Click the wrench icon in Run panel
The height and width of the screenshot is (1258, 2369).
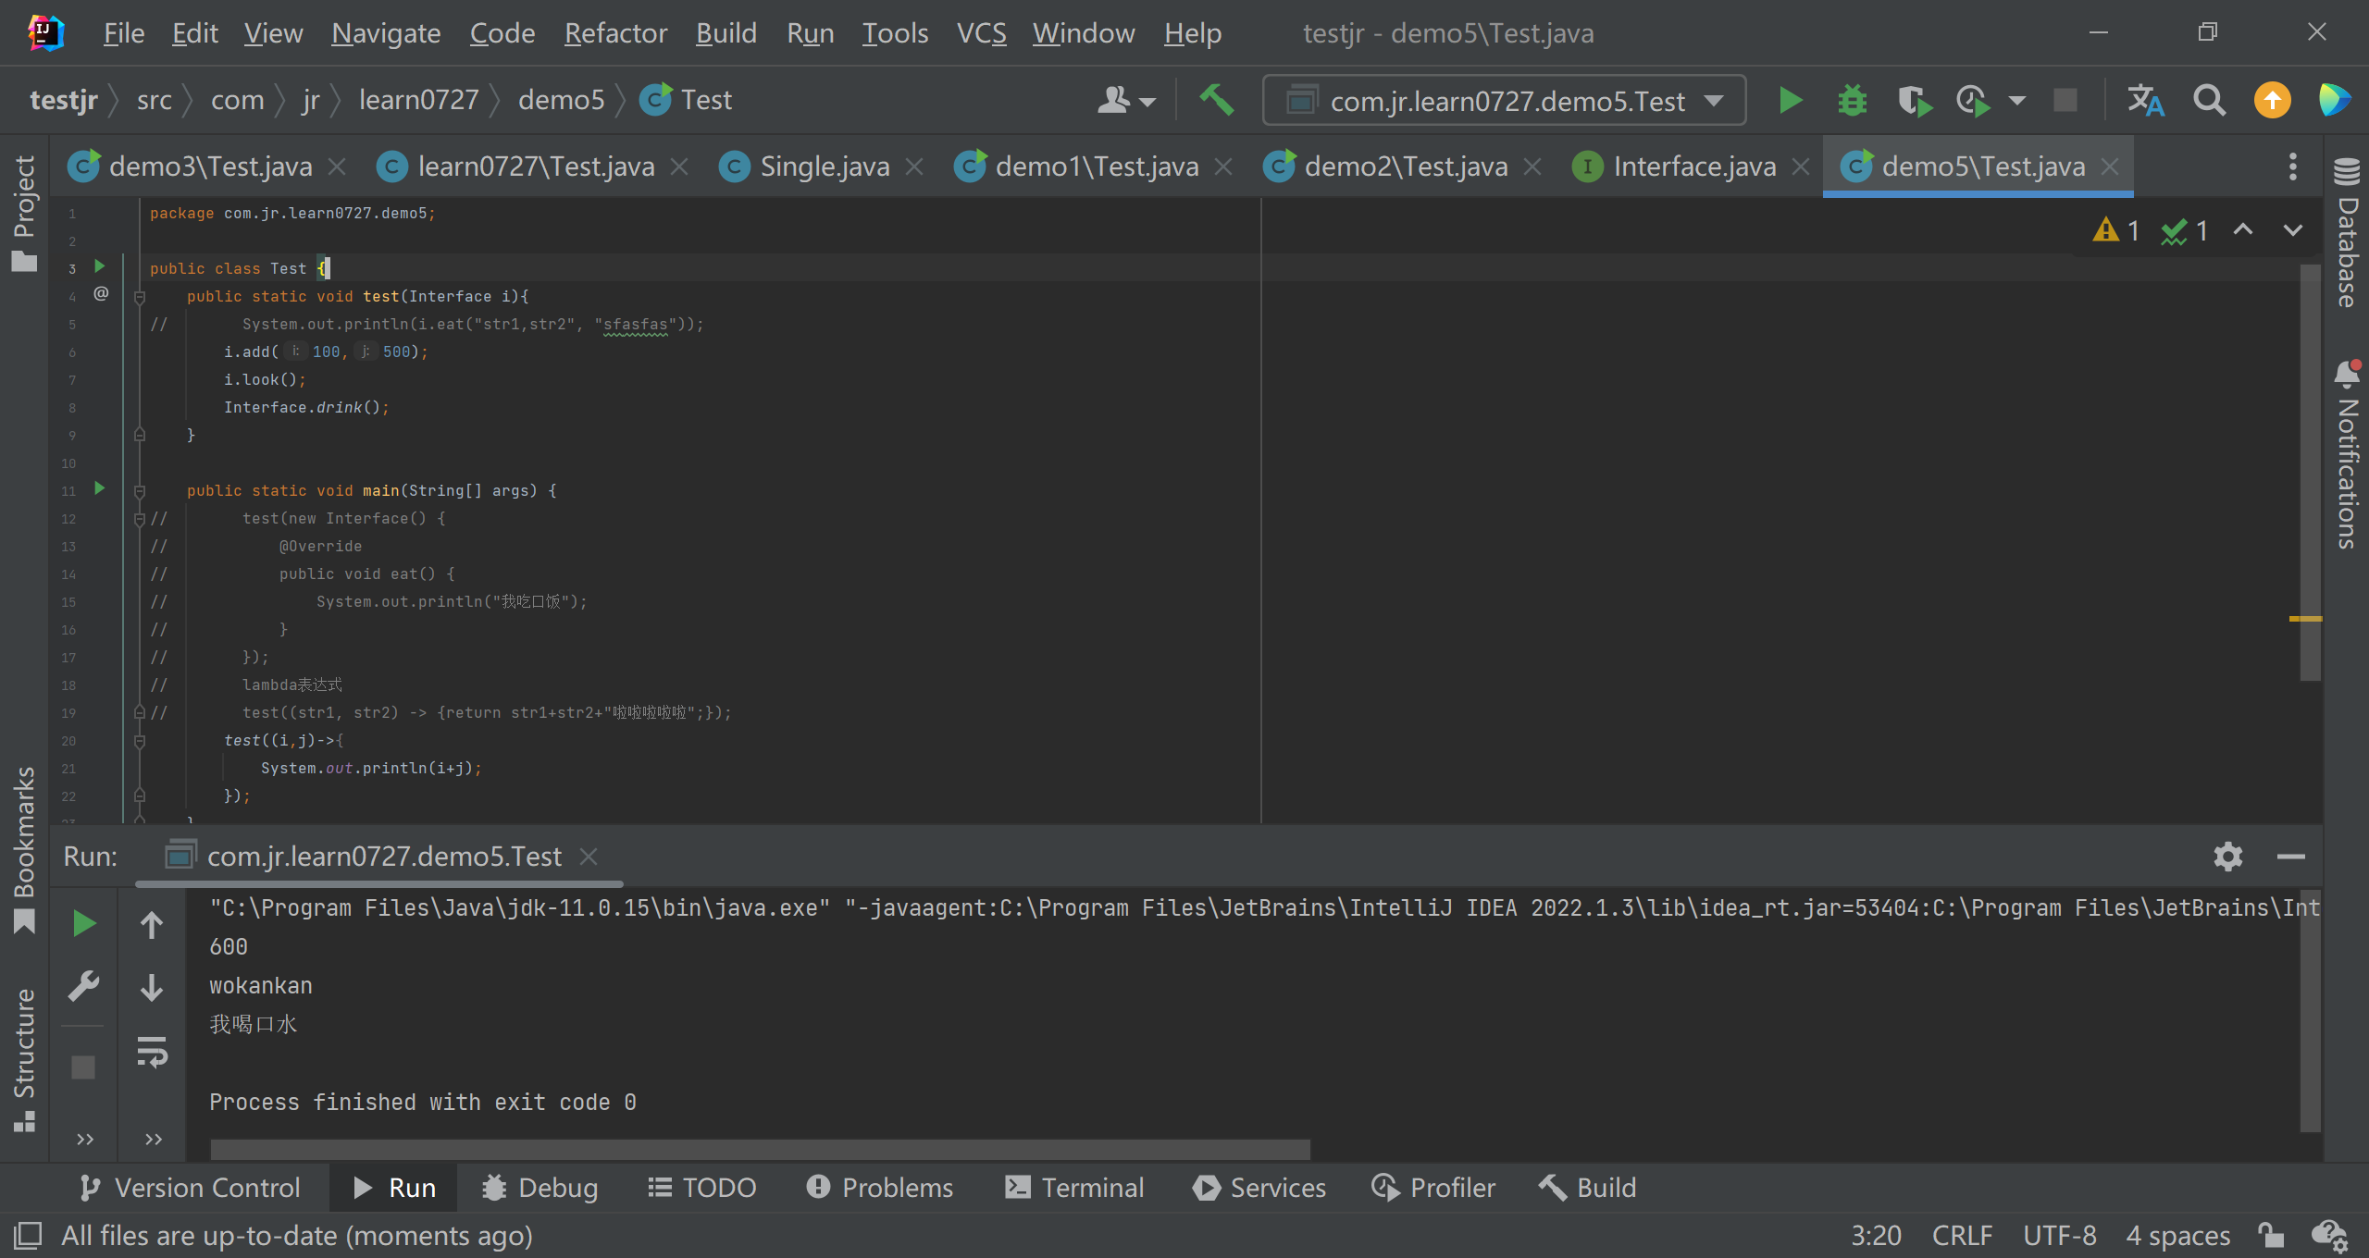click(83, 986)
